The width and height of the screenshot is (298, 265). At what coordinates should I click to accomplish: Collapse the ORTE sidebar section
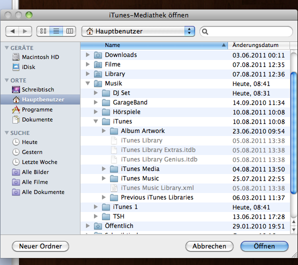(x=6, y=80)
